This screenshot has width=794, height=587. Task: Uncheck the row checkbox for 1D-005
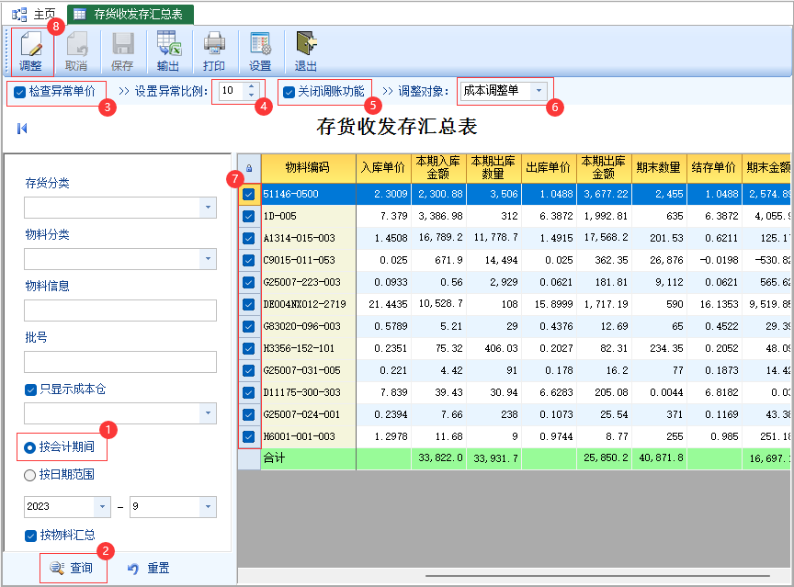(x=249, y=216)
